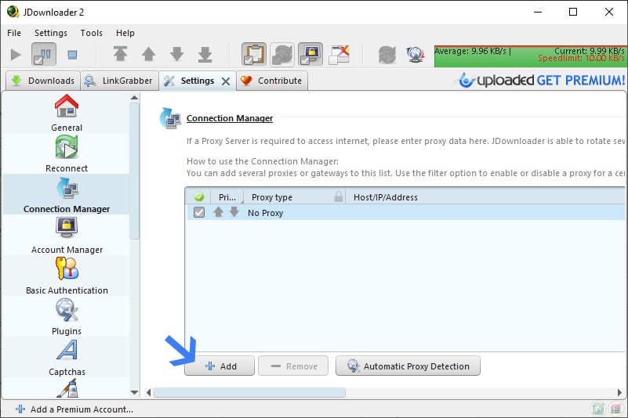Click the move down arrow in toolbar
The width and height of the screenshot is (628, 418).
pos(176,54)
